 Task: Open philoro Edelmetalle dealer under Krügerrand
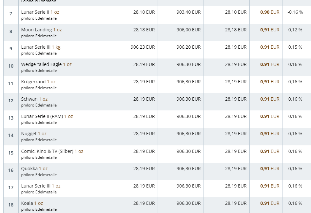(39, 88)
